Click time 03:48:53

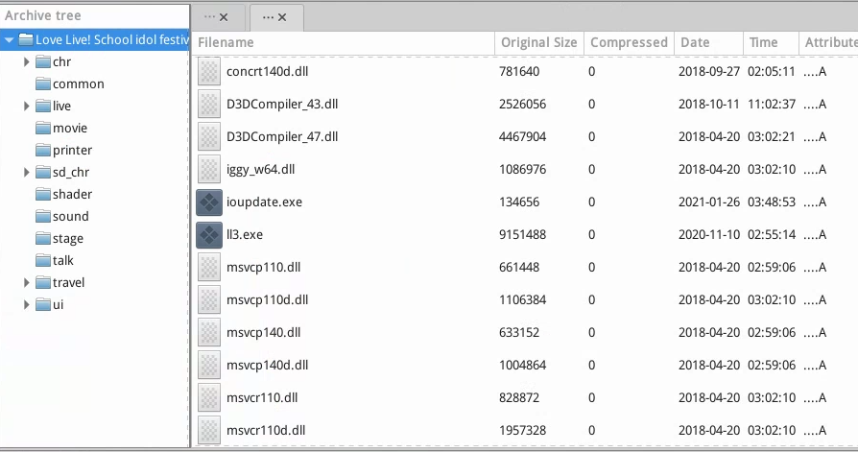click(772, 202)
